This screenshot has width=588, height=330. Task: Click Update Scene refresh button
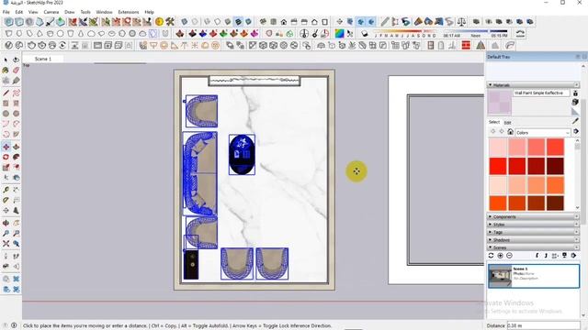[491, 255]
